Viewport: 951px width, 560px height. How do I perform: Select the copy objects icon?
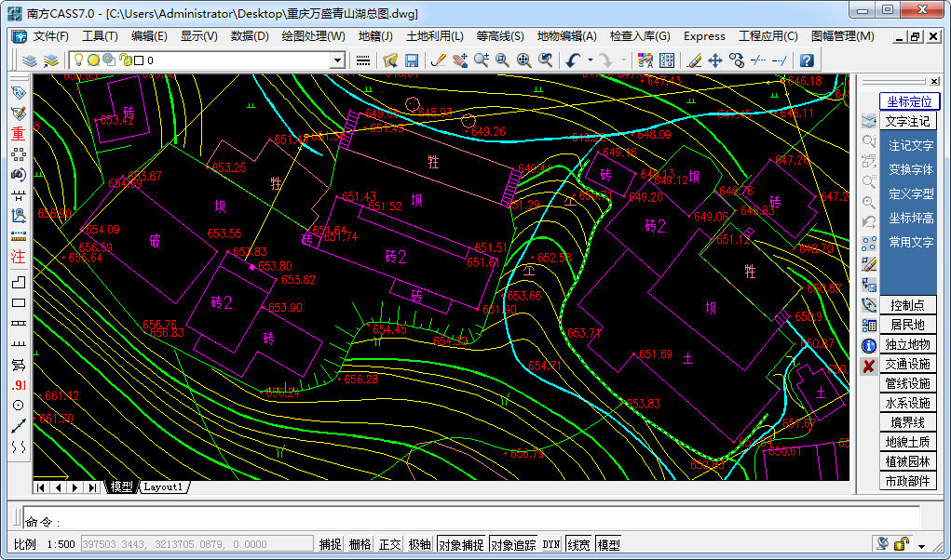click(737, 60)
